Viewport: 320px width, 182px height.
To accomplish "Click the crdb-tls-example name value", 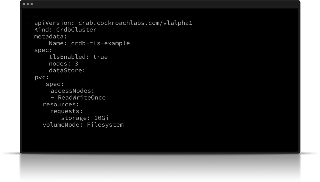I will 100,43.
